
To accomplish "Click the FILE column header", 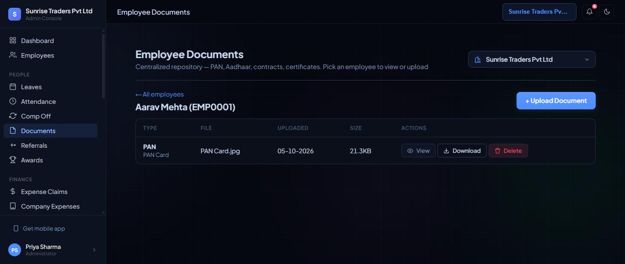I will (206, 128).
